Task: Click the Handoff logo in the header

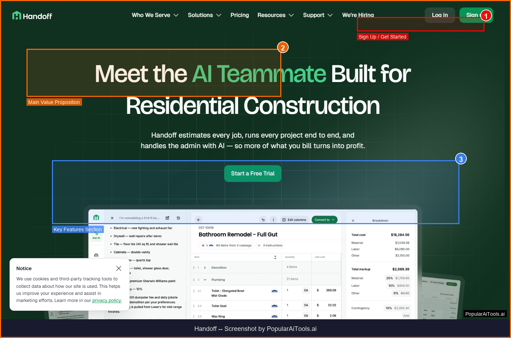Action: [x=32, y=16]
